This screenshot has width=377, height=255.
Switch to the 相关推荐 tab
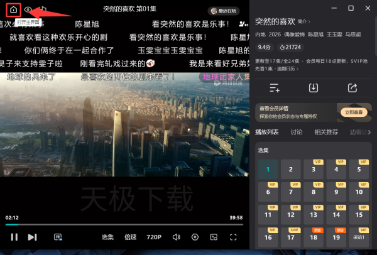click(325, 132)
